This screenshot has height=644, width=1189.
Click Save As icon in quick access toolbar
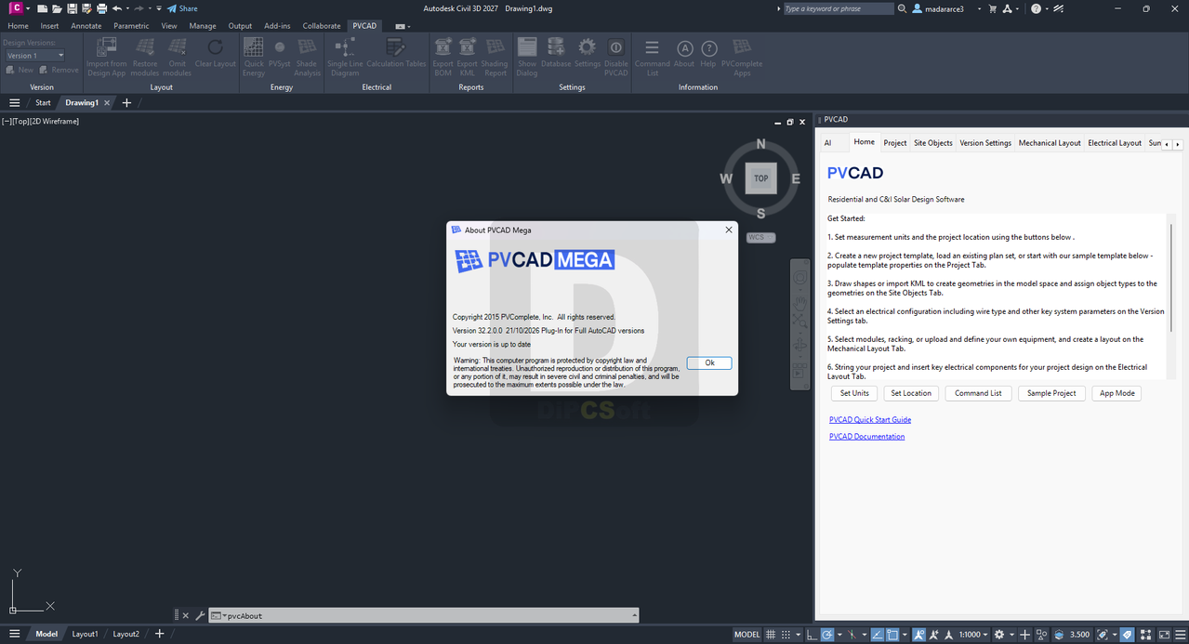[86, 8]
